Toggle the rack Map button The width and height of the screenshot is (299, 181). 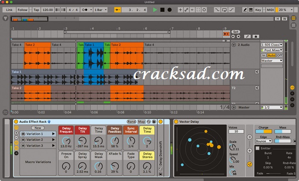click(141, 122)
